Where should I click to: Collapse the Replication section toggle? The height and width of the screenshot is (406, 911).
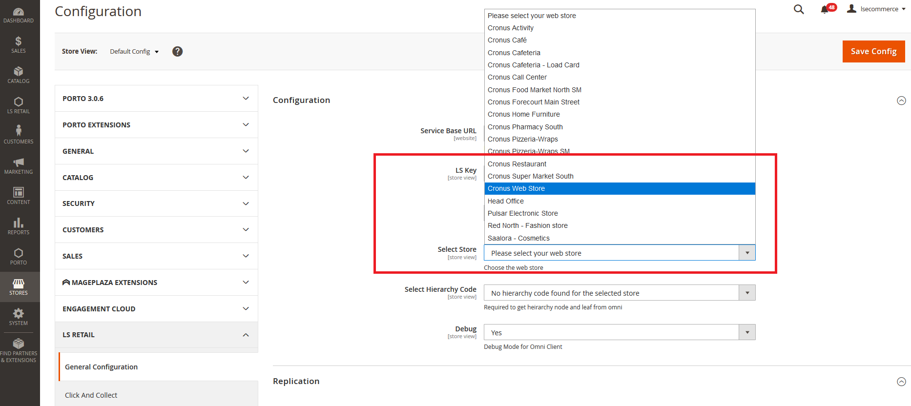[x=901, y=382]
